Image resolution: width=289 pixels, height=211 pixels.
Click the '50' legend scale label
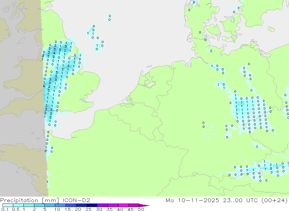141,209
